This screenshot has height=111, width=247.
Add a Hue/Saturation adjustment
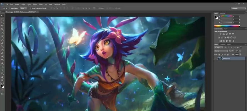219,37
